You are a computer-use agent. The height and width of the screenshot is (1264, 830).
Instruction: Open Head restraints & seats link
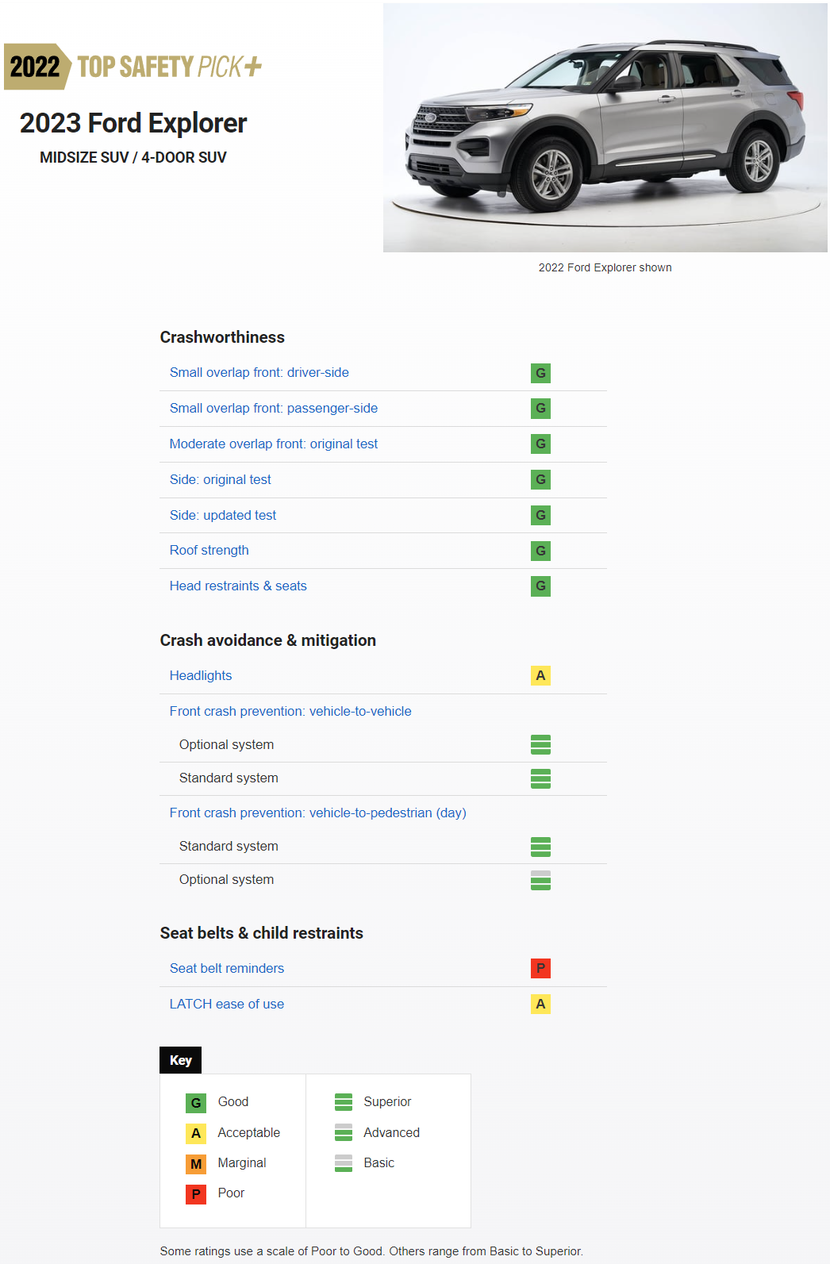click(238, 586)
